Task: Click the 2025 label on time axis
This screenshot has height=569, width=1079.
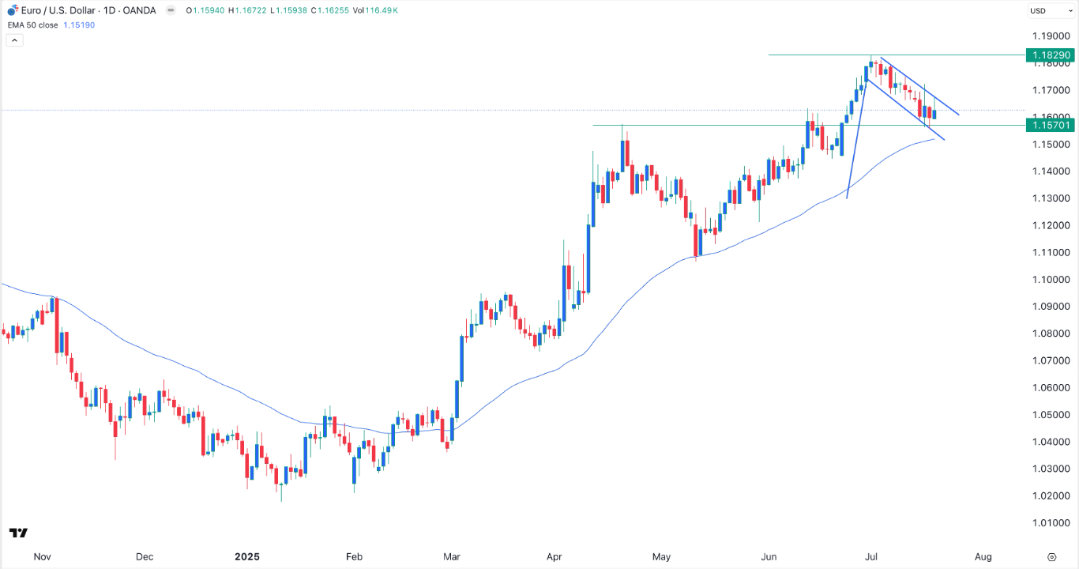Action: [x=247, y=556]
